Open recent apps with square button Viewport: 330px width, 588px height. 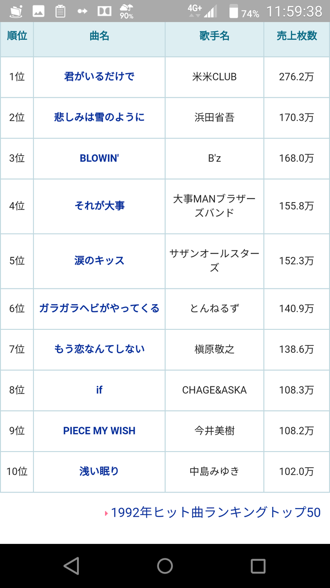(258, 566)
